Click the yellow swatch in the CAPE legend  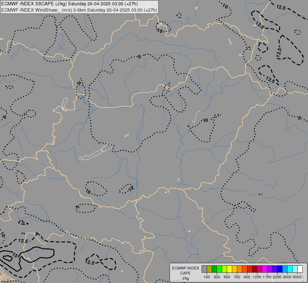[230, 269]
